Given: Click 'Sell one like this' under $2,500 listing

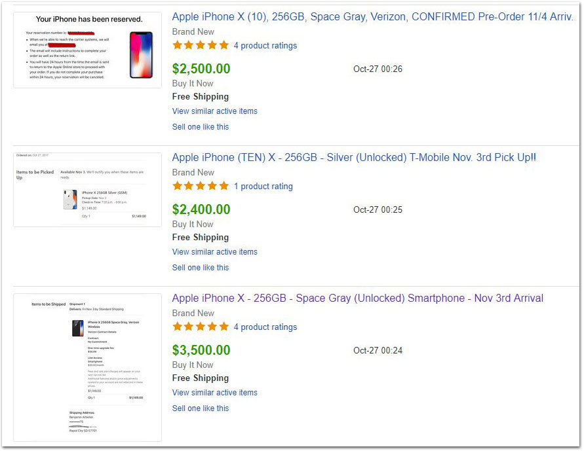Looking at the screenshot, I should coord(201,127).
